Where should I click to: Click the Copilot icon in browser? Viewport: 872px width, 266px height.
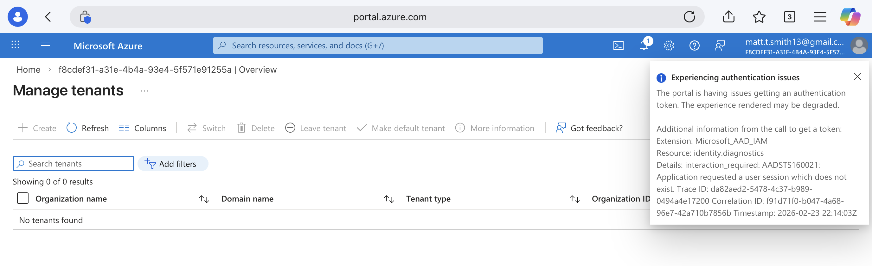point(850,17)
